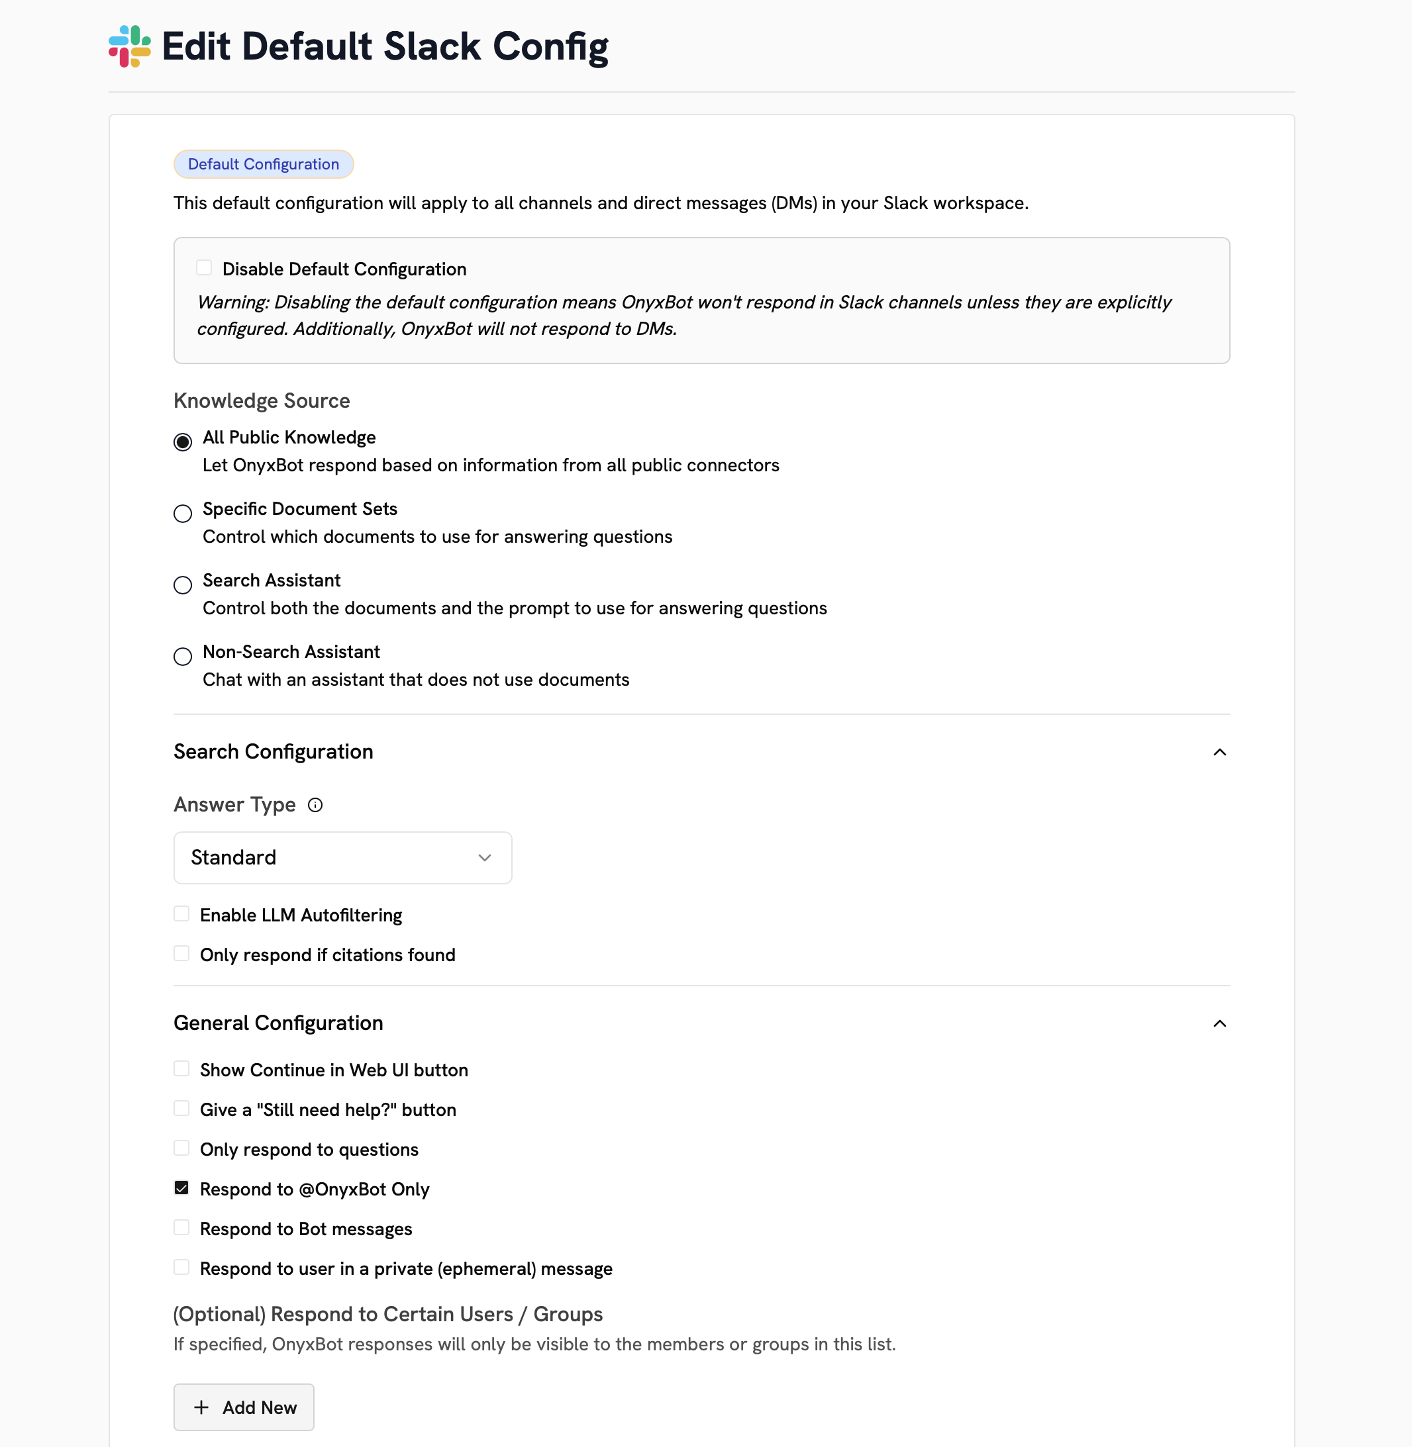The image size is (1412, 1447).
Task: Check Respond to user in private ephemeral message
Action: pyautogui.click(x=181, y=1267)
